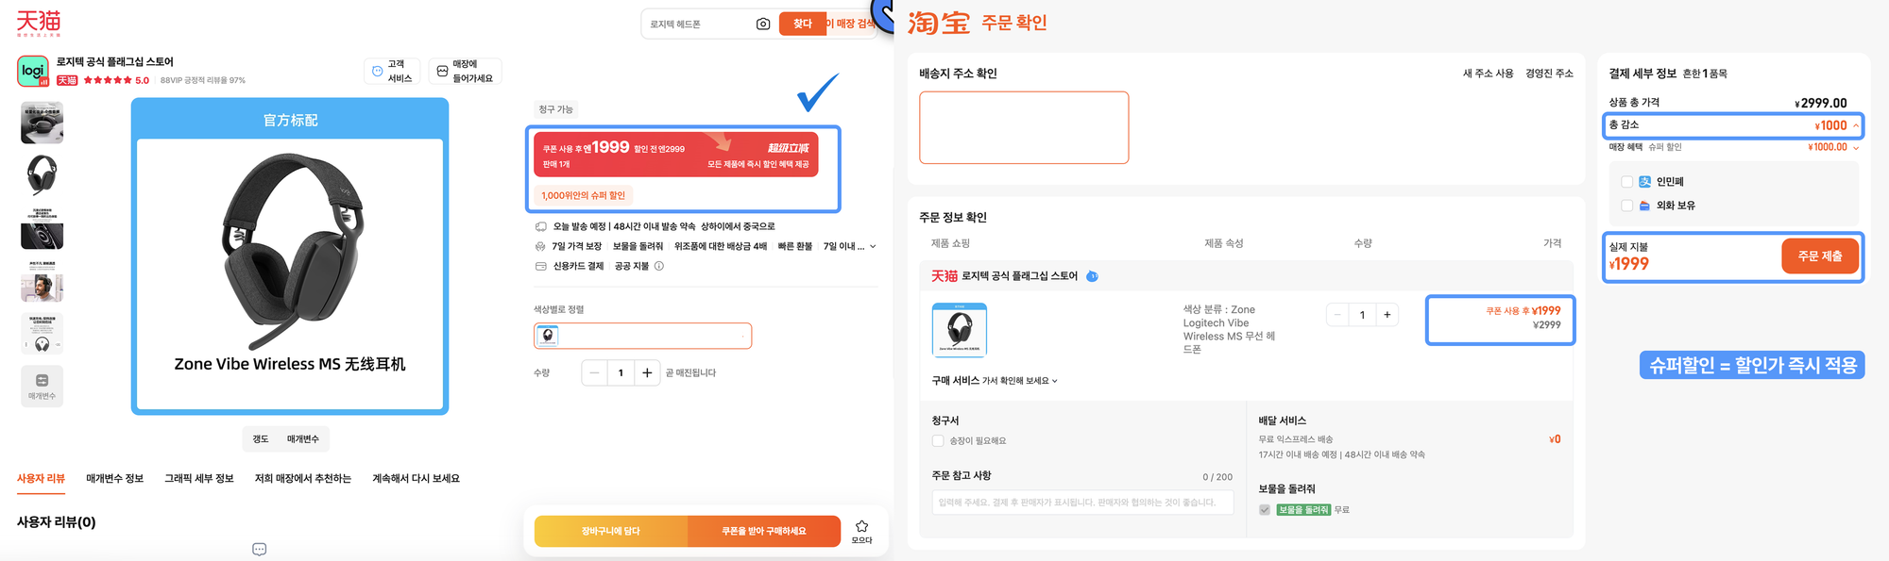Viewport: 1889px width, 561px height.
Task: Select first headset lifestyle thumbnail
Action: coord(42,124)
